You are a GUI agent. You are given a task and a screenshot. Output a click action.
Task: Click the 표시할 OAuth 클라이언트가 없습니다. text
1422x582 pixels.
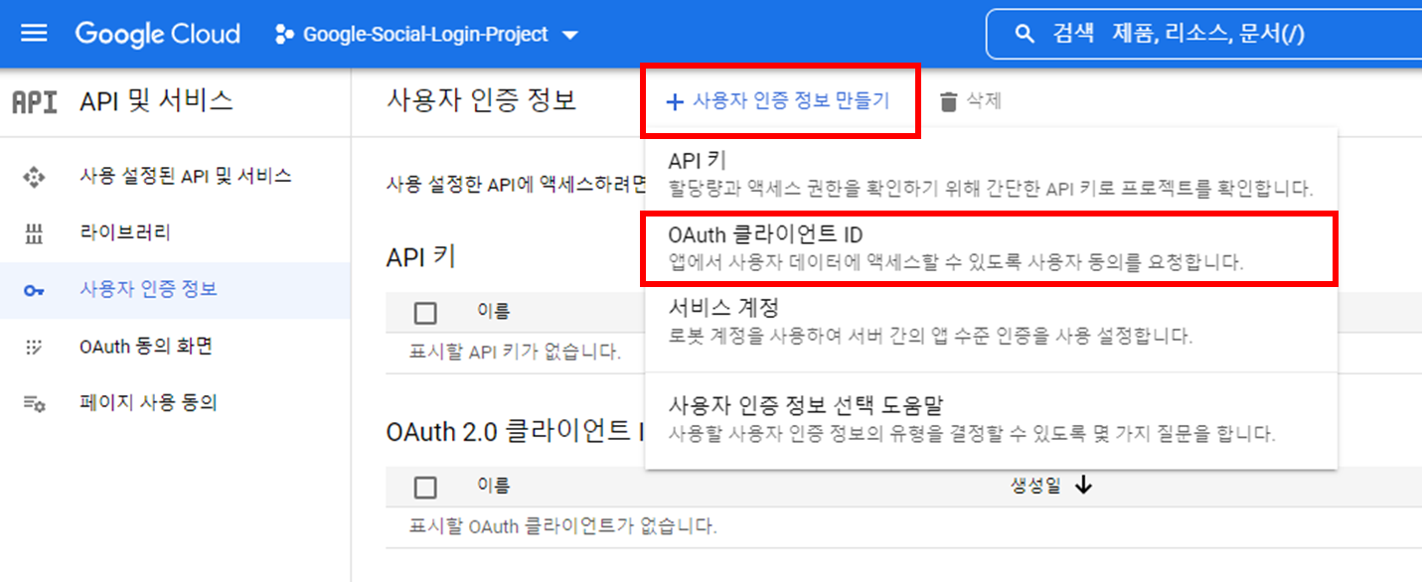[562, 526]
